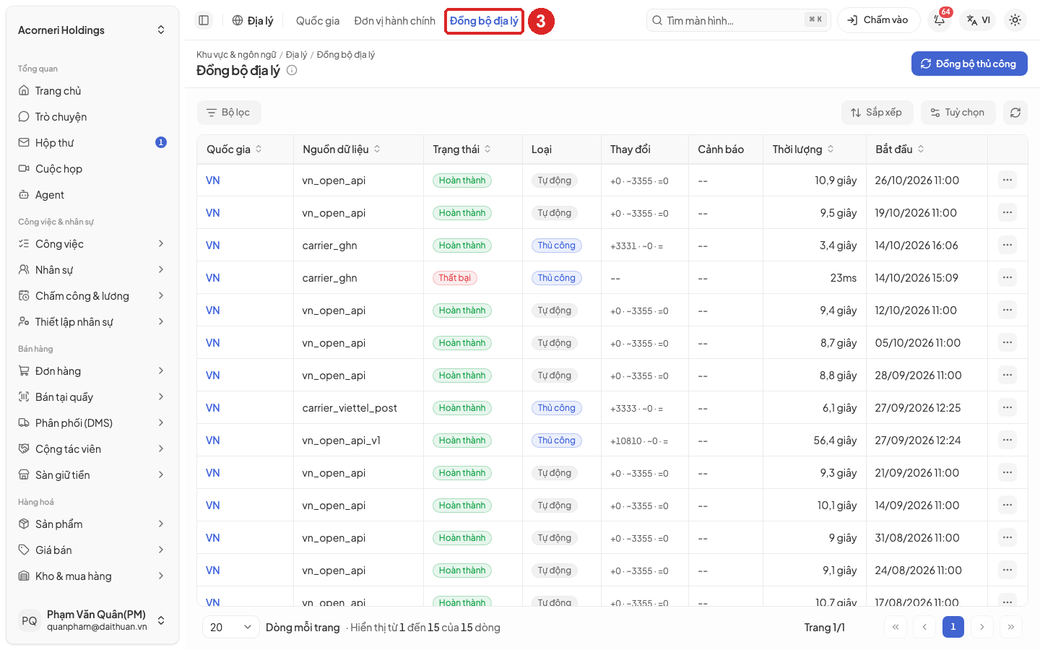Switch to Đơn vị hành chính tab

(x=394, y=21)
